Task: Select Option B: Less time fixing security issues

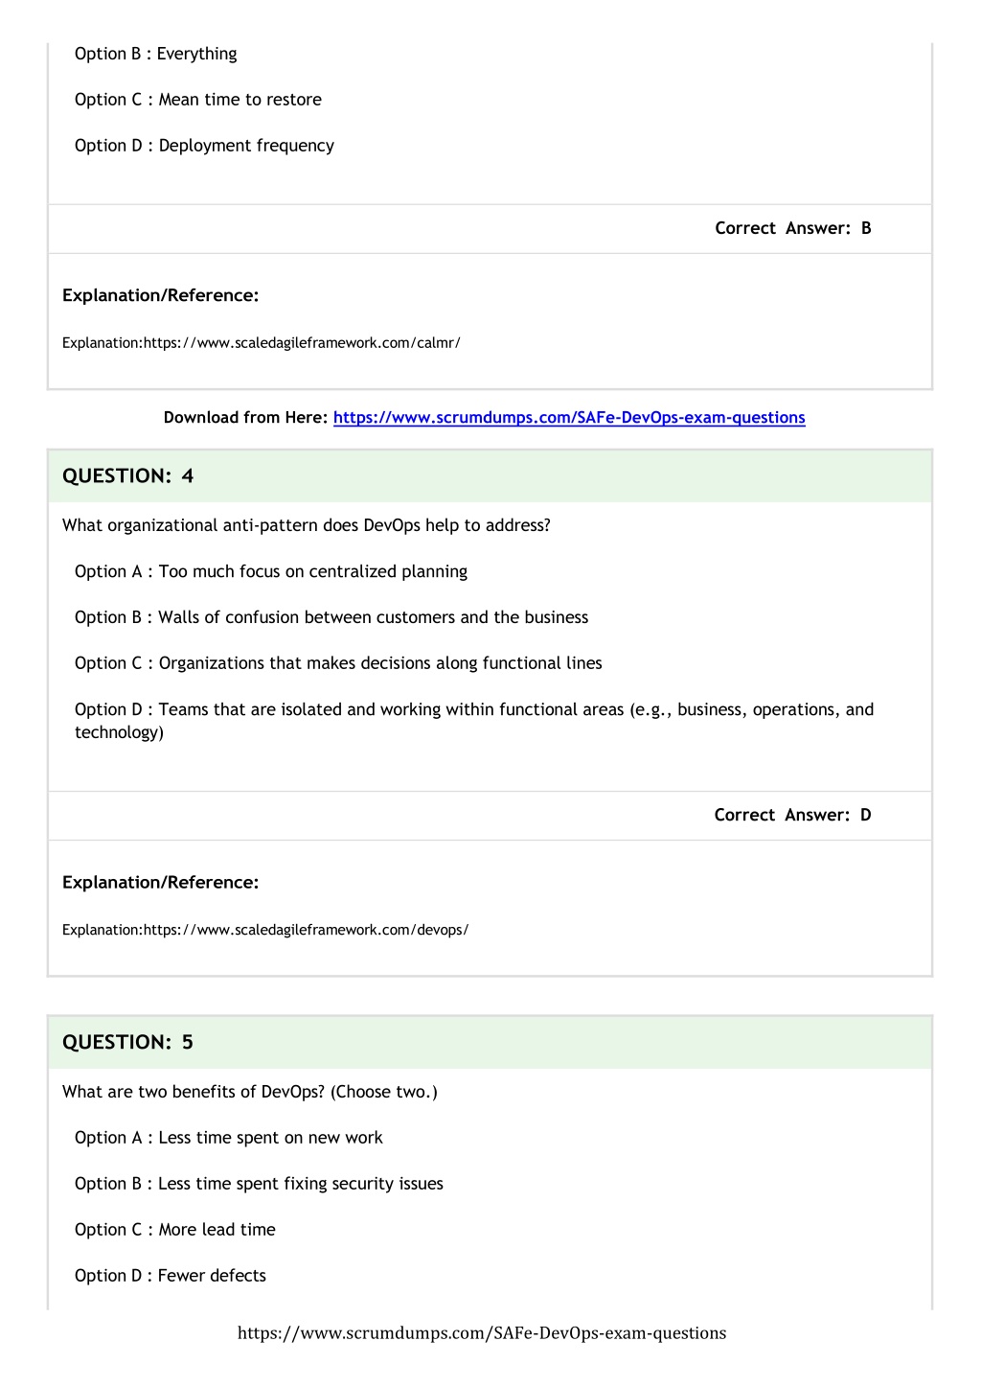Action: pyautogui.click(x=259, y=1184)
